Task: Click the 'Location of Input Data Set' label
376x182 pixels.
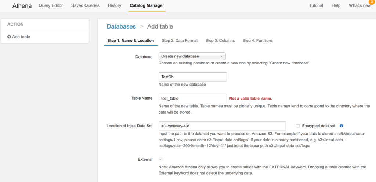Action: coord(130,126)
